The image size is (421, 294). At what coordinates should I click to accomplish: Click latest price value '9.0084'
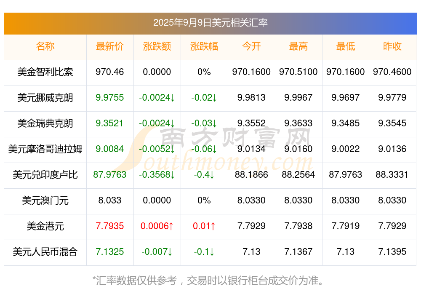coord(109,149)
